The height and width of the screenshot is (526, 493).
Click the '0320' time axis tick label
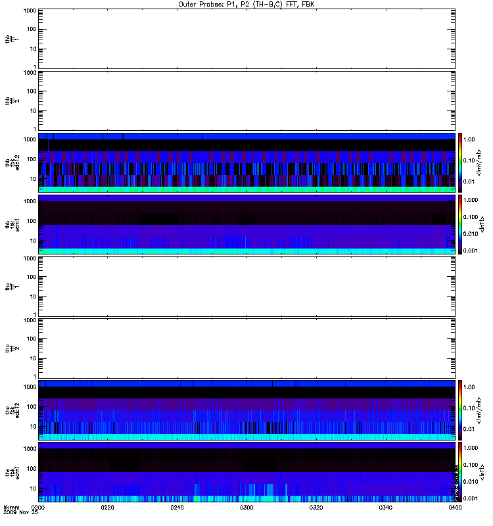point(316,508)
